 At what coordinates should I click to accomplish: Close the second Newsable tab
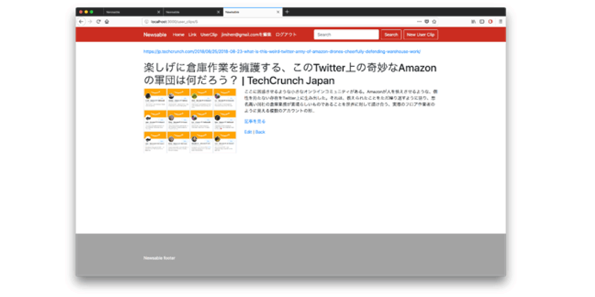pyautogui.click(x=218, y=12)
